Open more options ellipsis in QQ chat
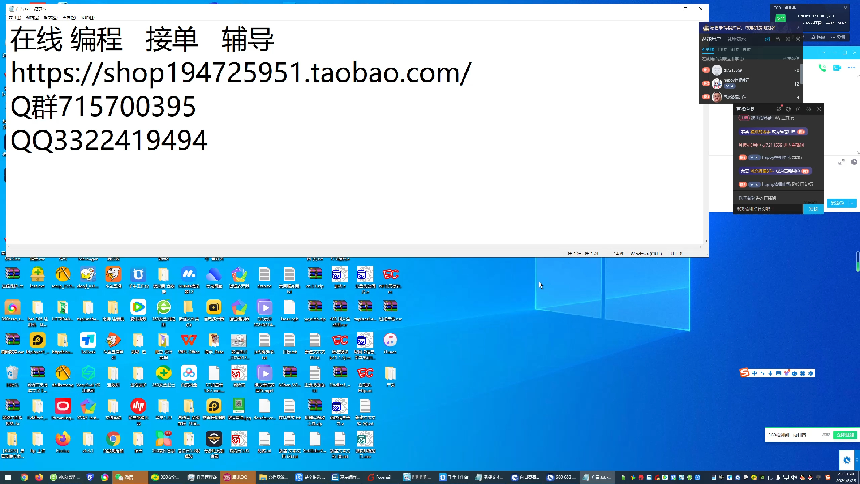Image resolution: width=860 pixels, height=484 pixels. click(851, 68)
